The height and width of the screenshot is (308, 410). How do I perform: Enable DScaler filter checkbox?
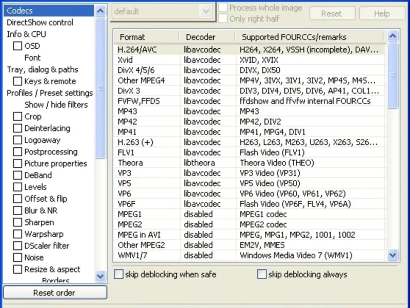[17, 246]
